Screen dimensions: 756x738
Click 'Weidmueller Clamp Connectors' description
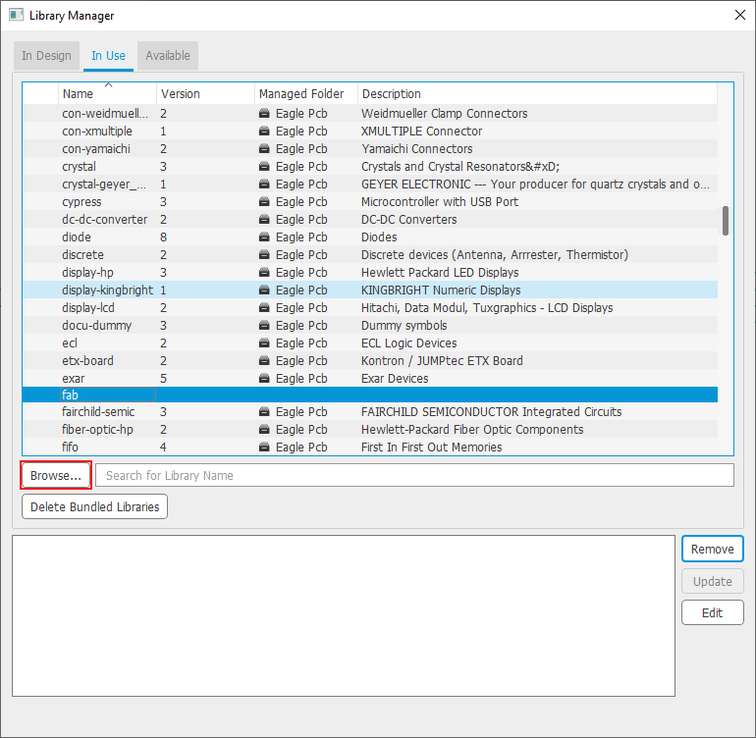pos(444,113)
